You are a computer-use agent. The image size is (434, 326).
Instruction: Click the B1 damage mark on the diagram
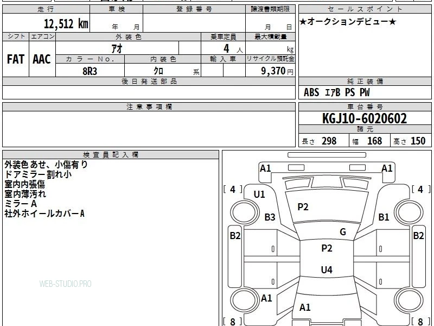(384, 217)
